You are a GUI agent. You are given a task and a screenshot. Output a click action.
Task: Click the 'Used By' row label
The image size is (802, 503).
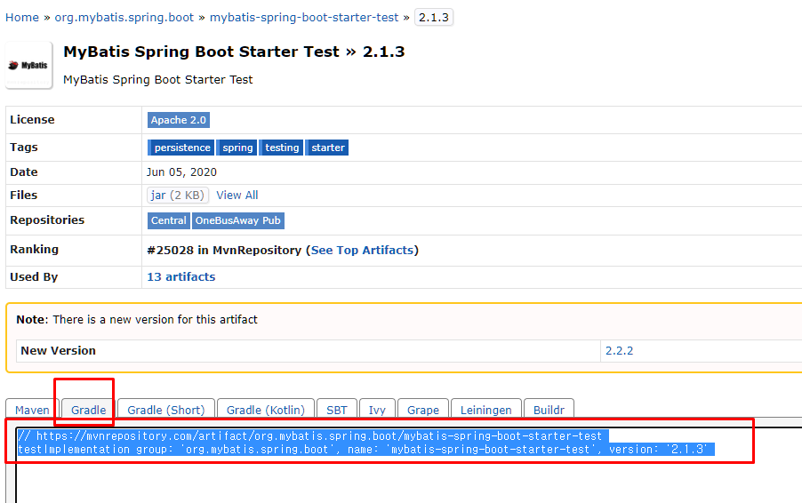coord(34,277)
